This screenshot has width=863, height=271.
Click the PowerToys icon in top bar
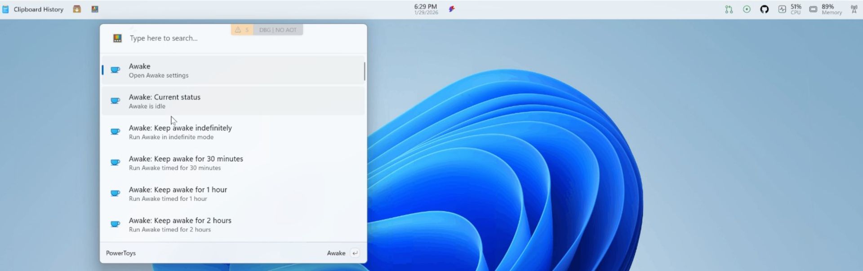point(95,9)
